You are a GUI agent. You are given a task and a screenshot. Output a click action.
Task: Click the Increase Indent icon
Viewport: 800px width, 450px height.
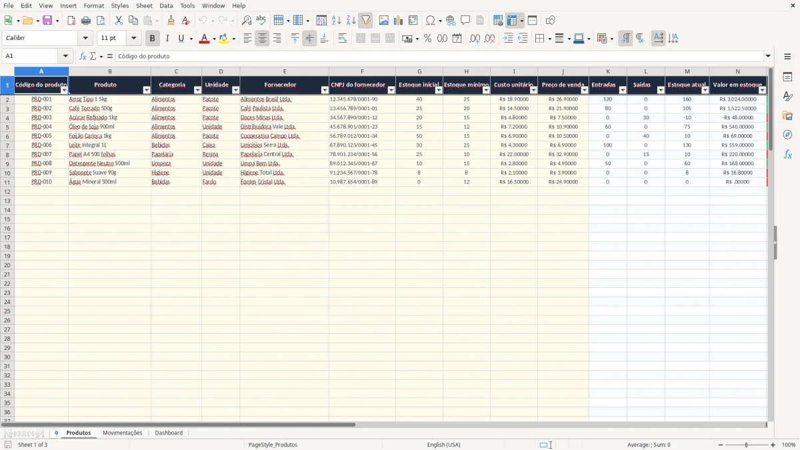508,39
